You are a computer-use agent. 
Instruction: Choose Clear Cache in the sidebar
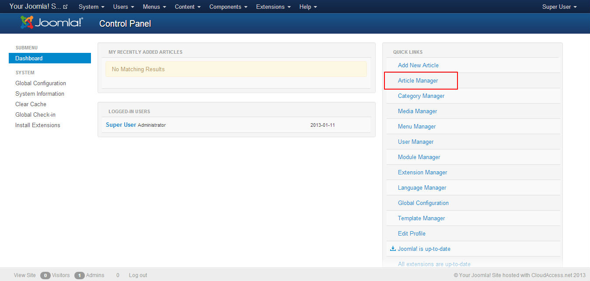coord(31,104)
